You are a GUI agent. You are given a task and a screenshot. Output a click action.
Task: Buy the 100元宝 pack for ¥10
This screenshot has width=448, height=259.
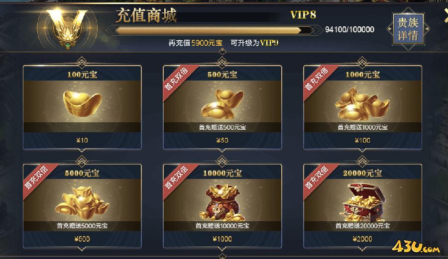pos(82,140)
